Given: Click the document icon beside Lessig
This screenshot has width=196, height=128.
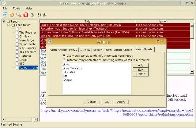Looking at the screenshot, I should (17, 60).
